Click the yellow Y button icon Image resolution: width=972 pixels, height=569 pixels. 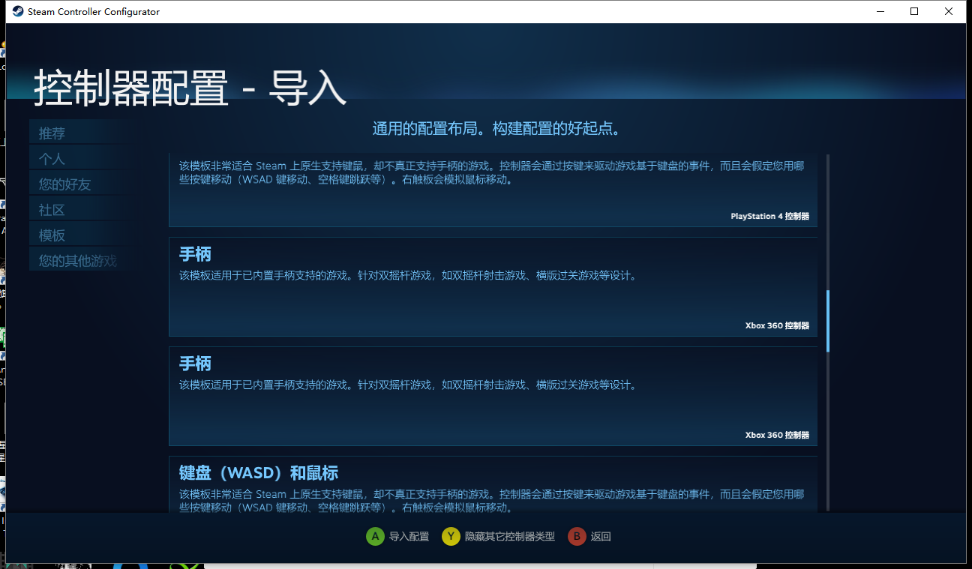point(451,536)
